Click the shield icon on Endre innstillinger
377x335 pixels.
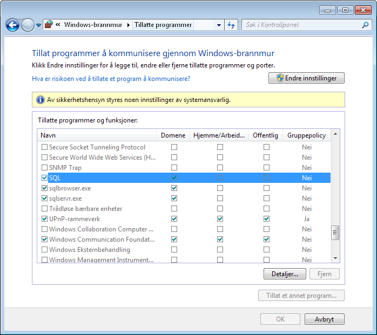[x=280, y=78]
